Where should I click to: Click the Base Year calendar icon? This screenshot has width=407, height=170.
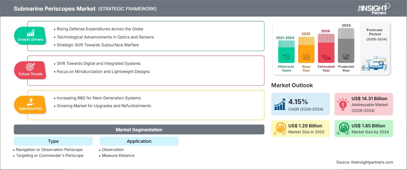tap(306, 58)
